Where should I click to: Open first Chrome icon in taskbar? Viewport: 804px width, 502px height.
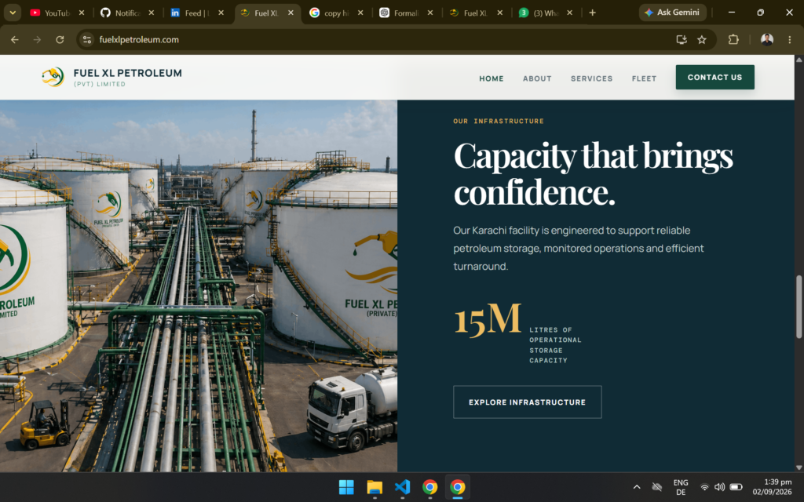pyautogui.click(x=429, y=487)
